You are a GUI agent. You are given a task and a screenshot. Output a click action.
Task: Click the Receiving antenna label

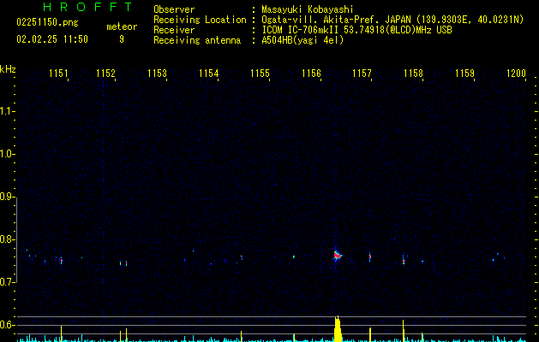coord(197,40)
